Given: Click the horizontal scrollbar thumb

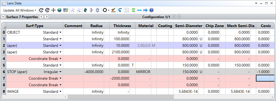Looking at the screenshot, I should click(x=121, y=97).
